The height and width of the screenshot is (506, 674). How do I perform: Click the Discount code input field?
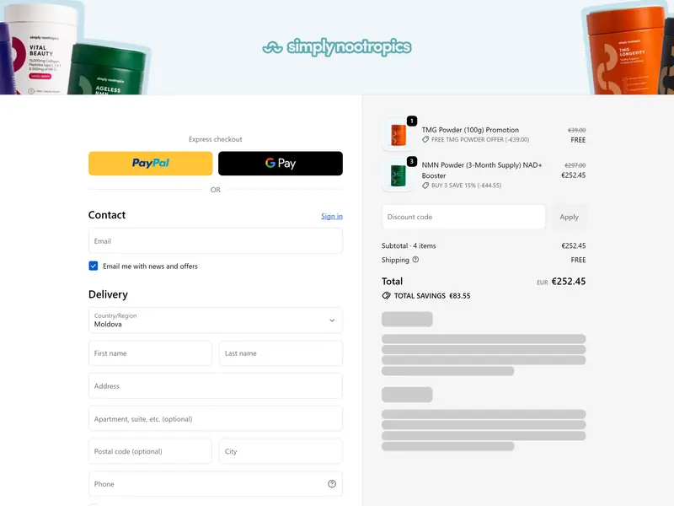click(463, 217)
